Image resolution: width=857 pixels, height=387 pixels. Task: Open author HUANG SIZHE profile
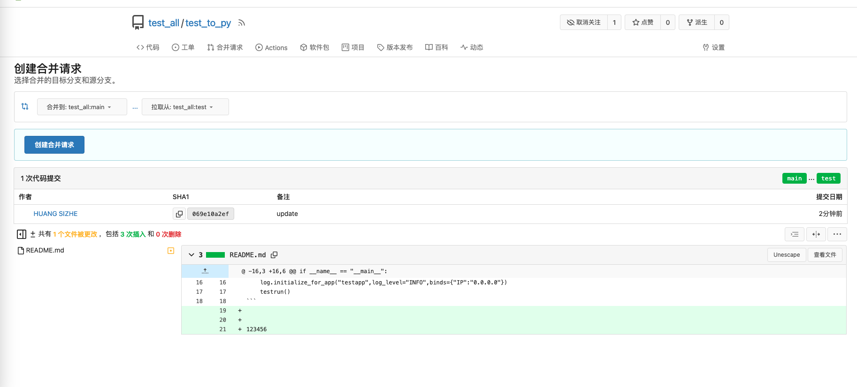pos(55,214)
